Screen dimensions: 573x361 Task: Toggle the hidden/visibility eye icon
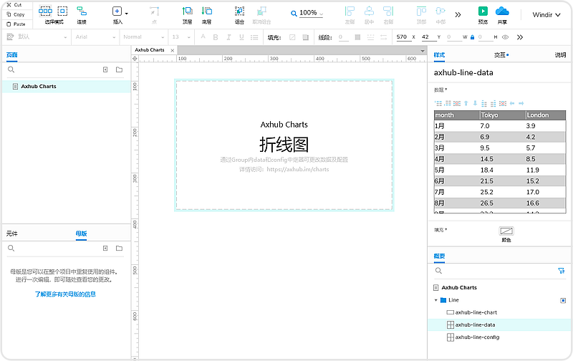coord(506,37)
